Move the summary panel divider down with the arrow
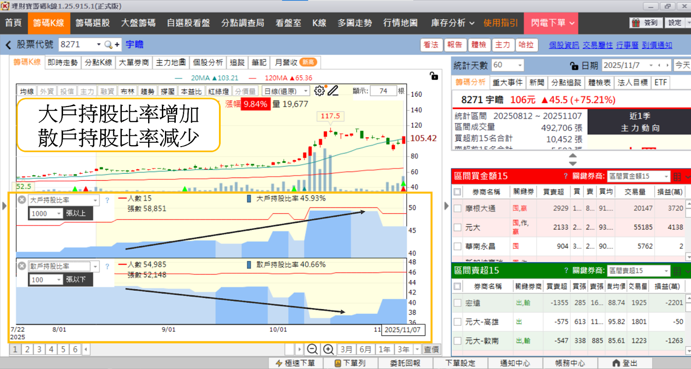 tap(573, 163)
